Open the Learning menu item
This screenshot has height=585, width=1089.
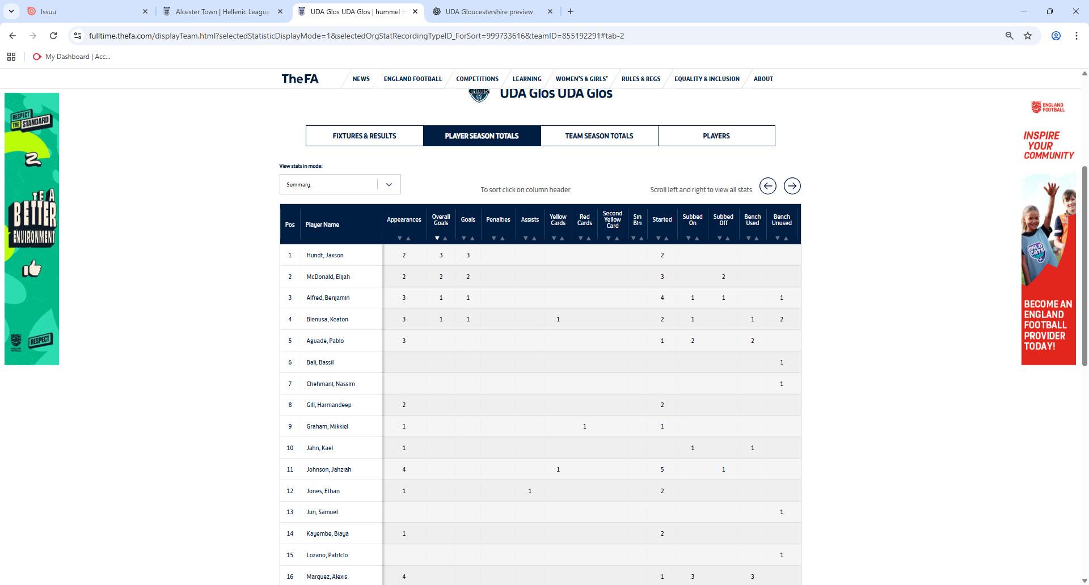(527, 79)
